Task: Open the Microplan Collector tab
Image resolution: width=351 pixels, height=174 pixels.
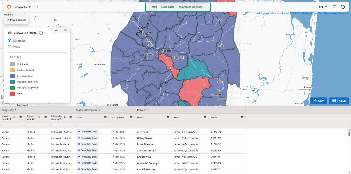Action: coord(191,7)
